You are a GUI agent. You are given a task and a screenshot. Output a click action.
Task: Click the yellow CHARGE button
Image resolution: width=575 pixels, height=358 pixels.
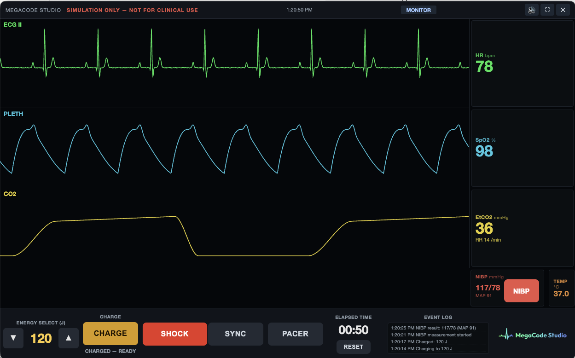[110, 334]
